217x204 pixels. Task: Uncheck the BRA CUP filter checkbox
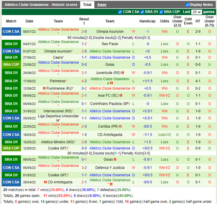point(161,12)
